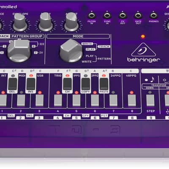Click the MODE section header
The width and height of the screenshot is (169, 169).
click(x=78, y=36)
